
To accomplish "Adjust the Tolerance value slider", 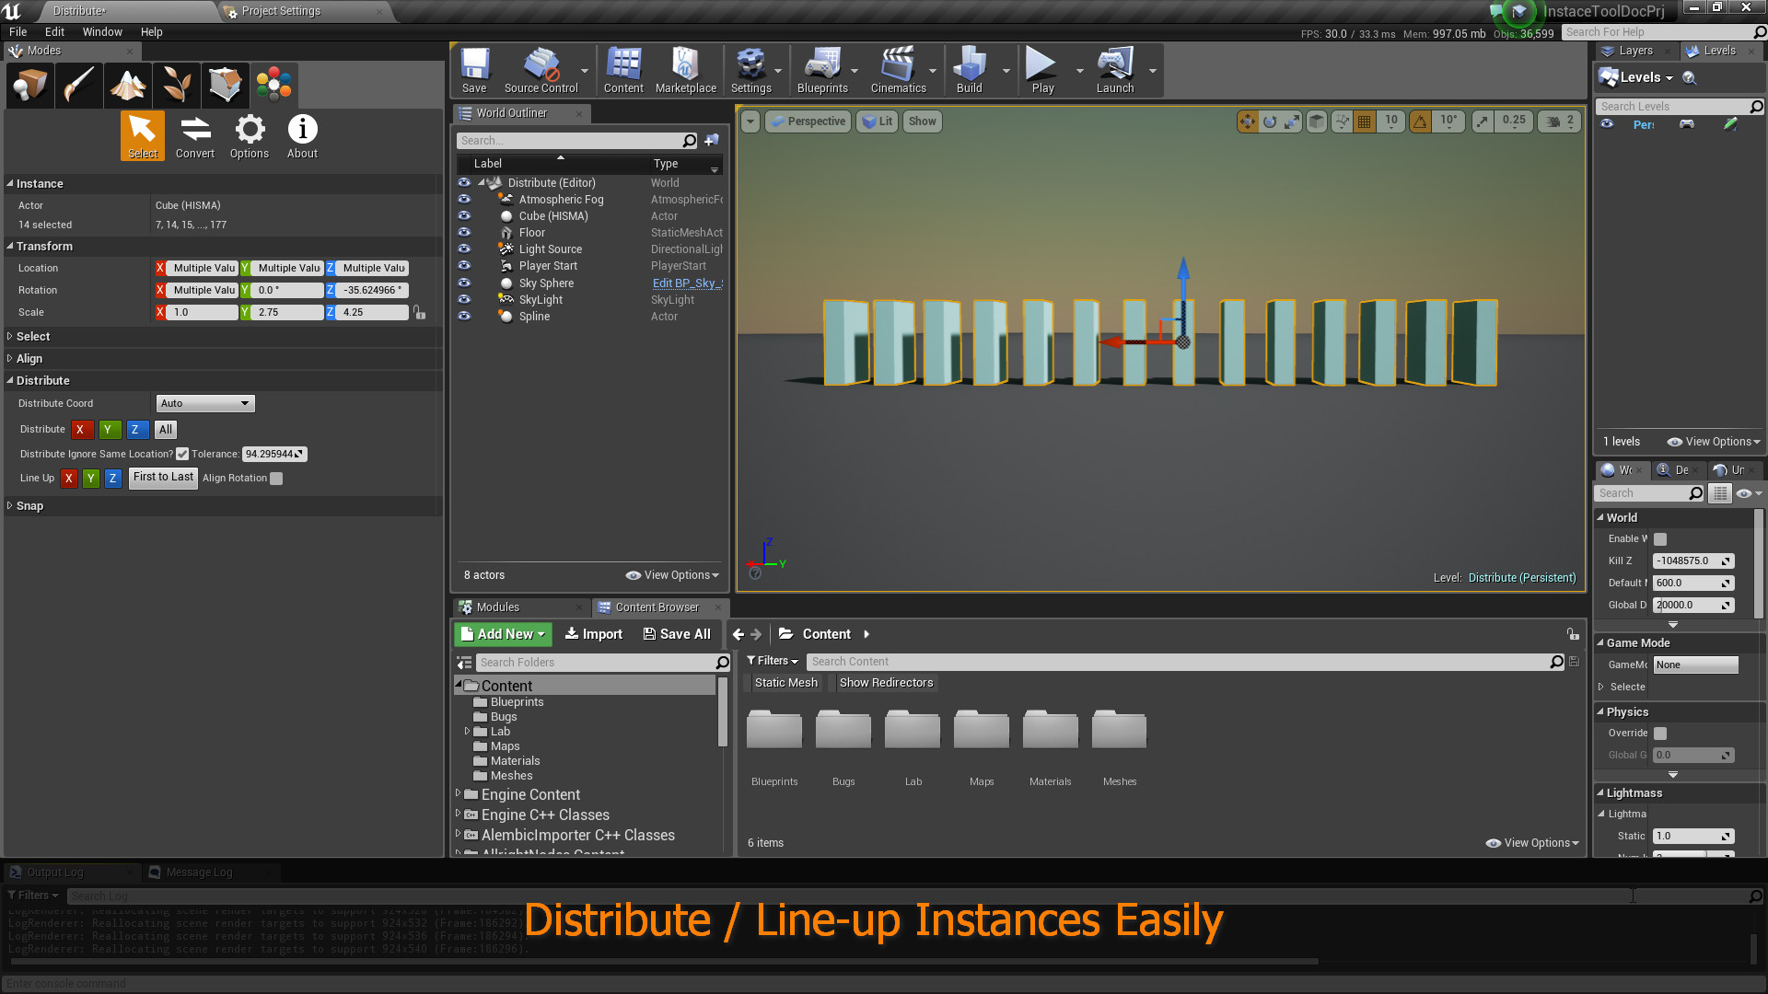I will click(273, 454).
